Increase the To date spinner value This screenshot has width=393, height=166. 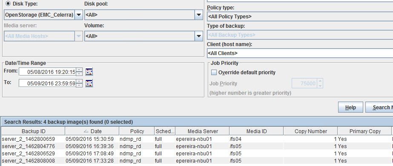coord(79,82)
